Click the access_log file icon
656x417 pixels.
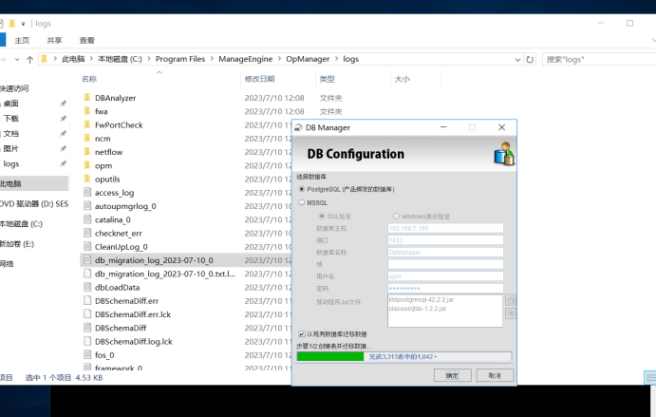pos(87,192)
